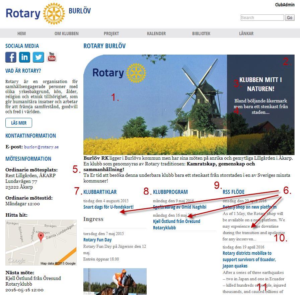Click the KLUBBEN MITT I NATUREN! headline
Screen dimensions: 300x295
260,84
